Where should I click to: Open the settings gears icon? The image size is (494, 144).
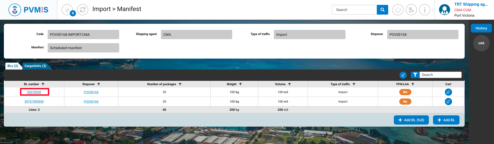(411, 10)
